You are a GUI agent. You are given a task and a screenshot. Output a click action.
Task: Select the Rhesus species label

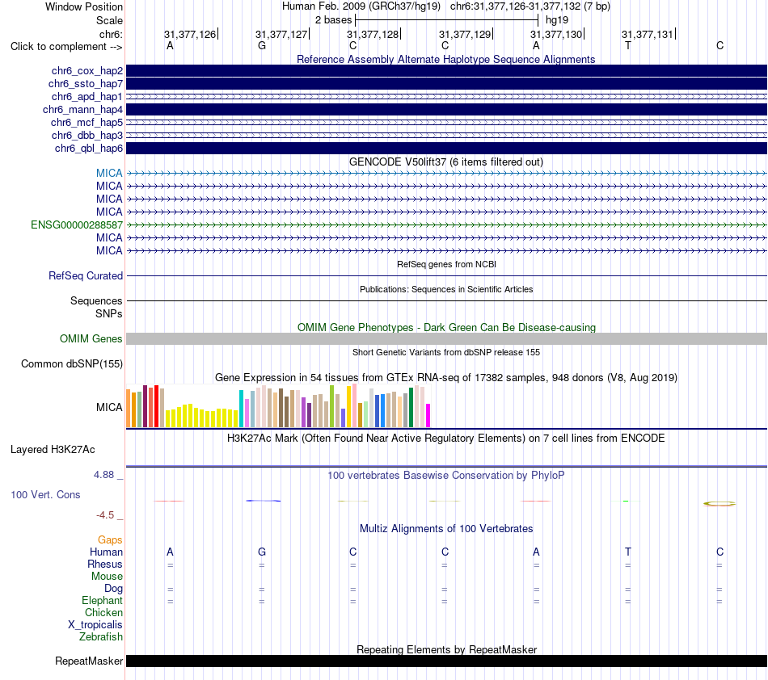pos(105,564)
